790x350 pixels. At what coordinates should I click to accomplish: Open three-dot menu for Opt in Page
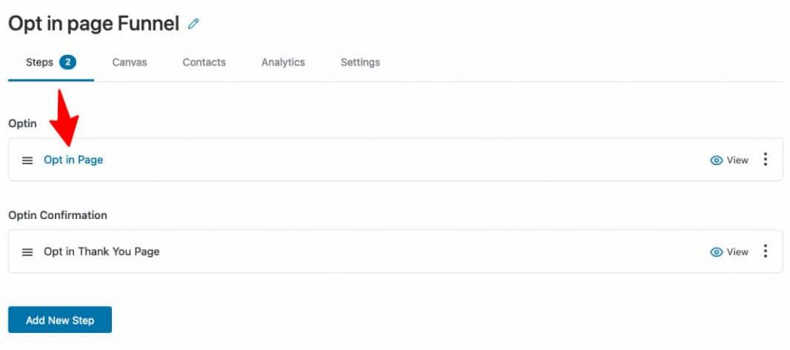pos(765,160)
